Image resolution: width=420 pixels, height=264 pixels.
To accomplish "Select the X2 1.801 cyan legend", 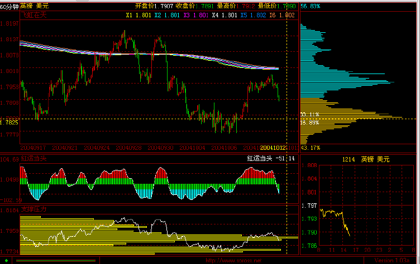I will coord(167,15).
